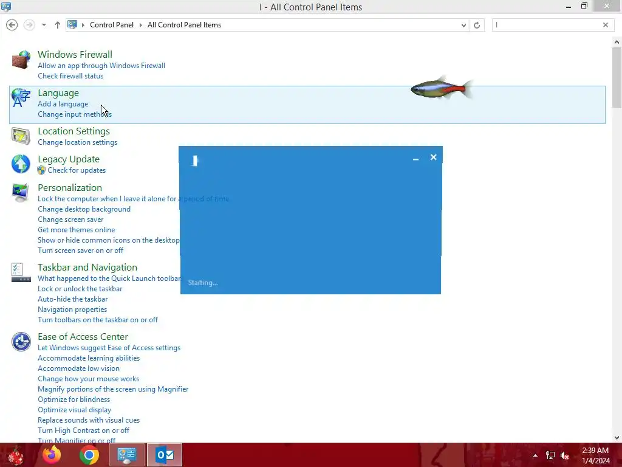Screen dimensions: 622x467
Task: Open the Location Settings map icon
Action: (21, 136)
